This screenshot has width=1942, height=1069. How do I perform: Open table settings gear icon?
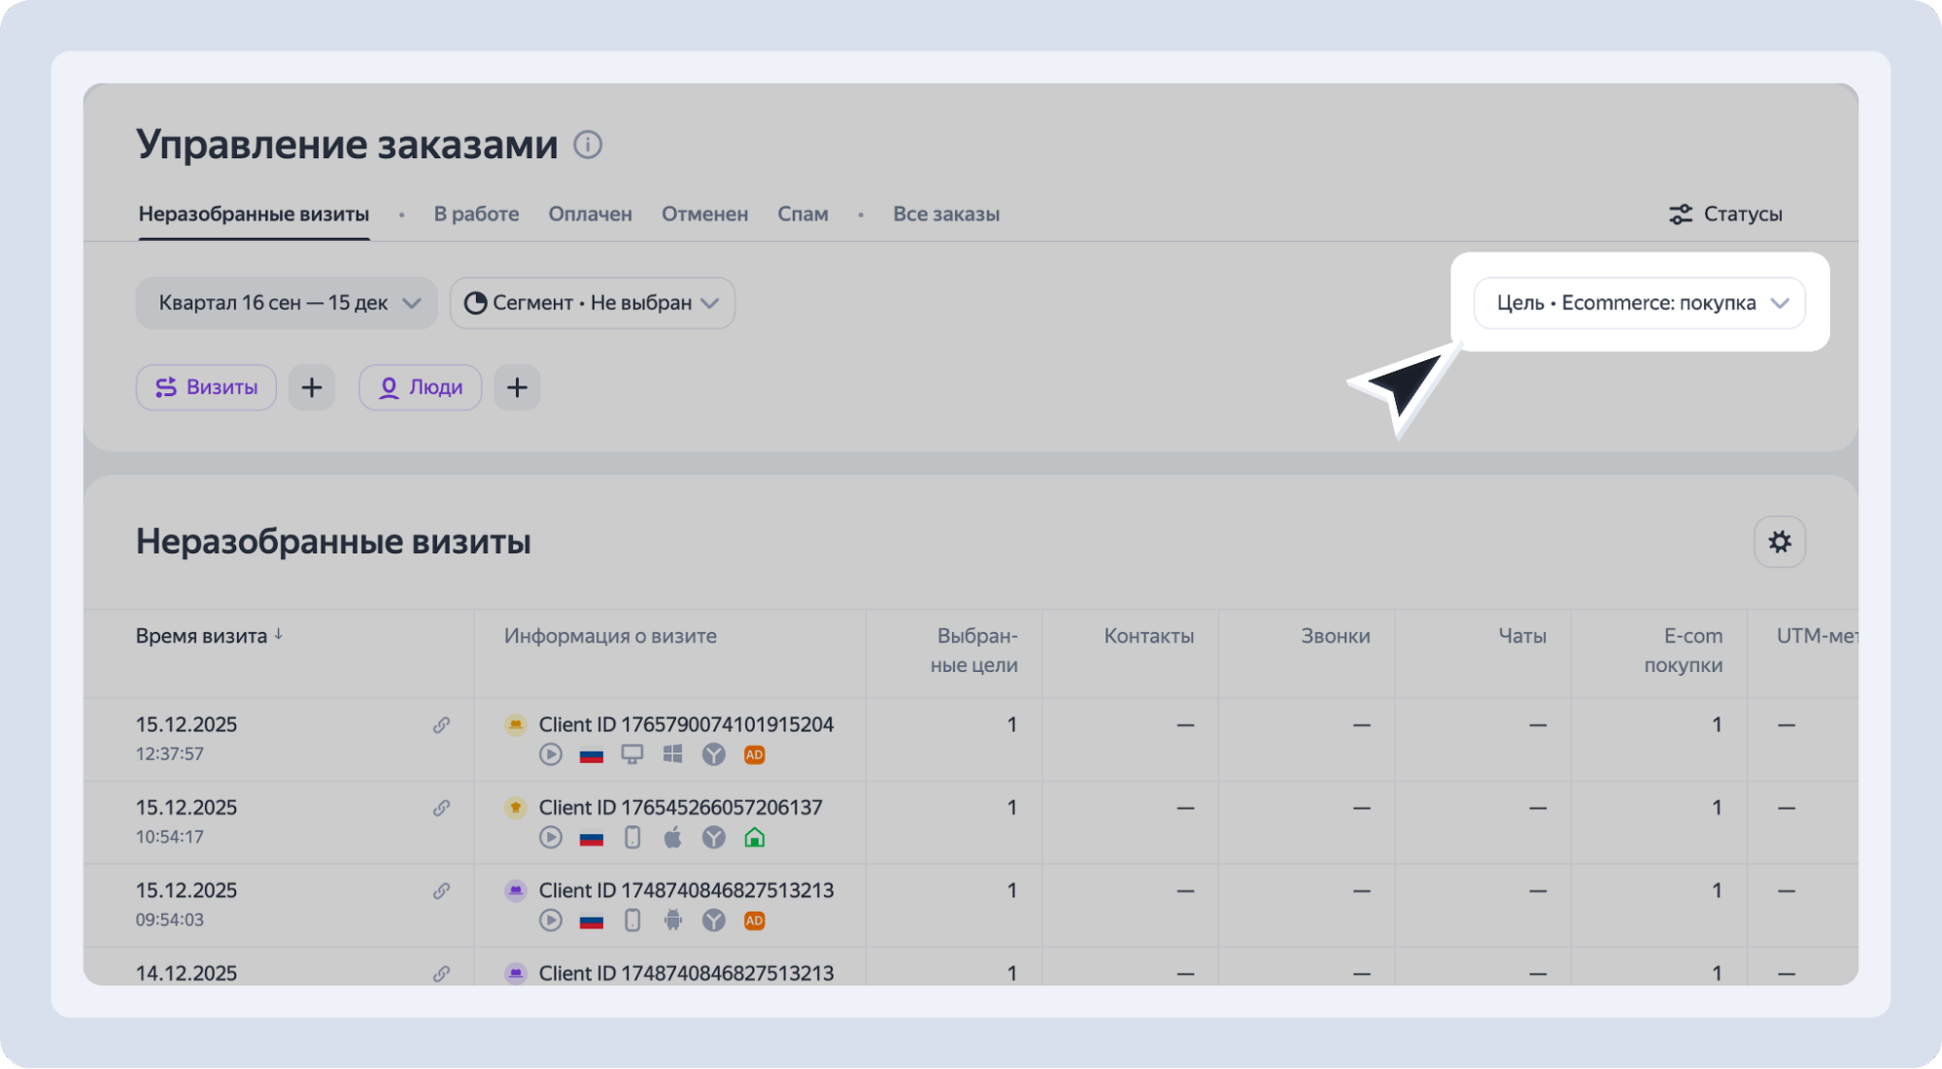pos(1779,542)
